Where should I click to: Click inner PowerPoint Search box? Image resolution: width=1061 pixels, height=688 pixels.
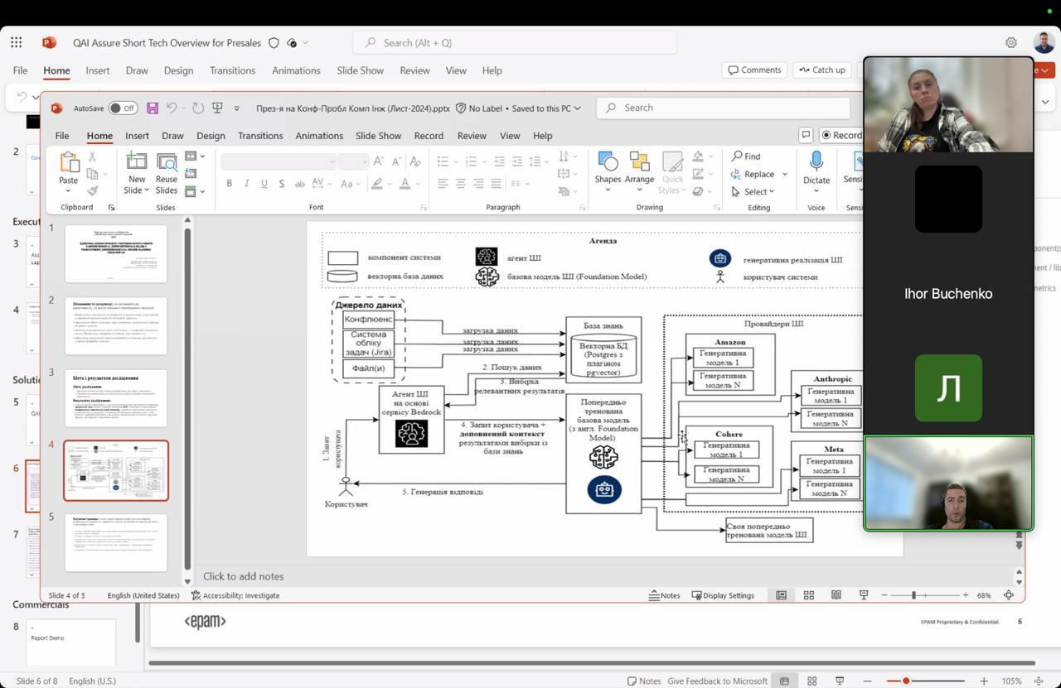723,108
